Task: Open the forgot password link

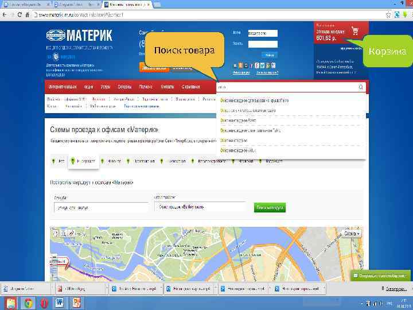Action: point(267,72)
